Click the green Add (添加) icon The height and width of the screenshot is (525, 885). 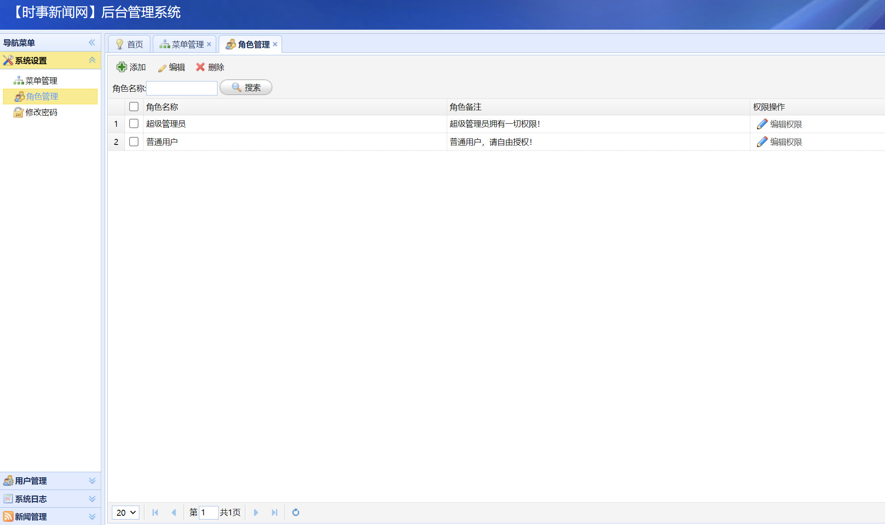pyautogui.click(x=122, y=67)
